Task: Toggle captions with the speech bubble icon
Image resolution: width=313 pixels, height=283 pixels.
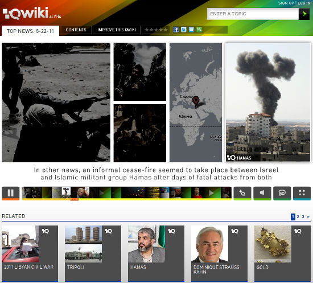Action: click(282, 193)
